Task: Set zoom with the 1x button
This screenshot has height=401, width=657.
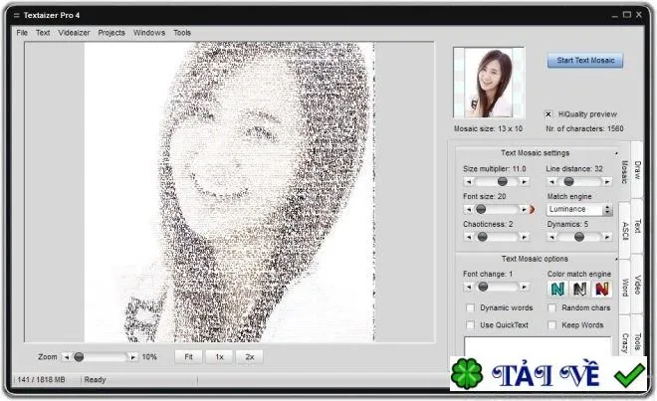Action: [219, 357]
